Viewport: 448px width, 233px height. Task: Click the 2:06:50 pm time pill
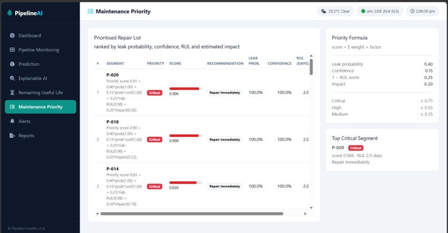422,11
